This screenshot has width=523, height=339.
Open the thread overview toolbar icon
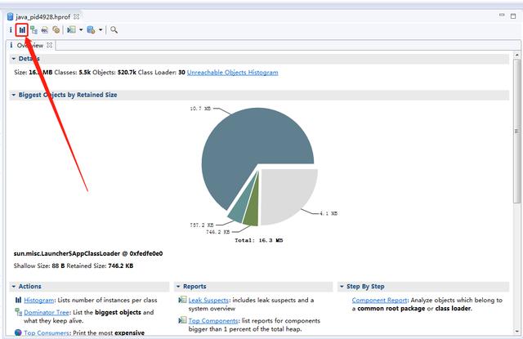click(56, 30)
